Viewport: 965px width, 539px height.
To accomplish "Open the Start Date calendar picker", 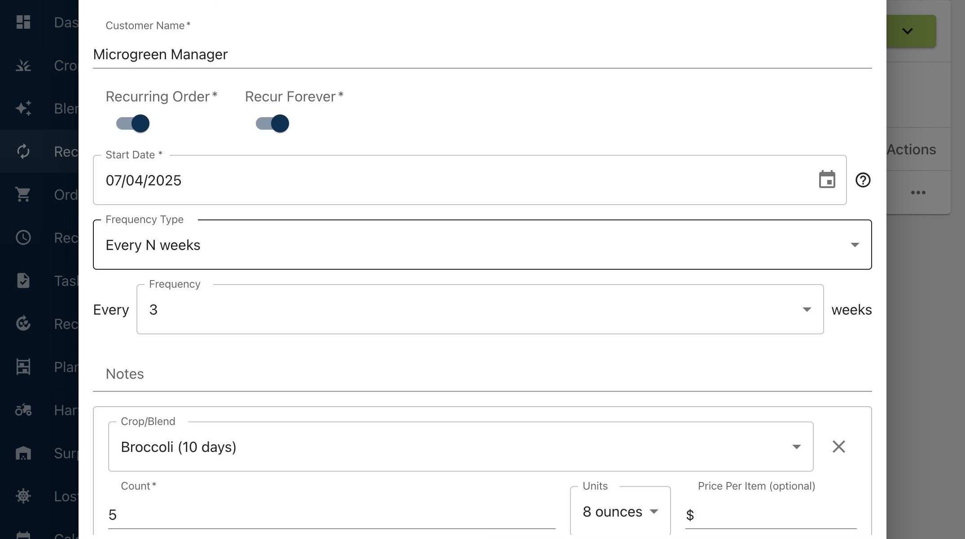I will pyautogui.click(x=827, y=180).
